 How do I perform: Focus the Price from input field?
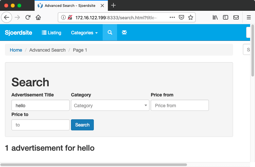click(180, 105)
